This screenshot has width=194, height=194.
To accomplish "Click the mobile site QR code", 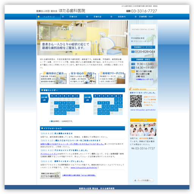I will coord(136,101).
